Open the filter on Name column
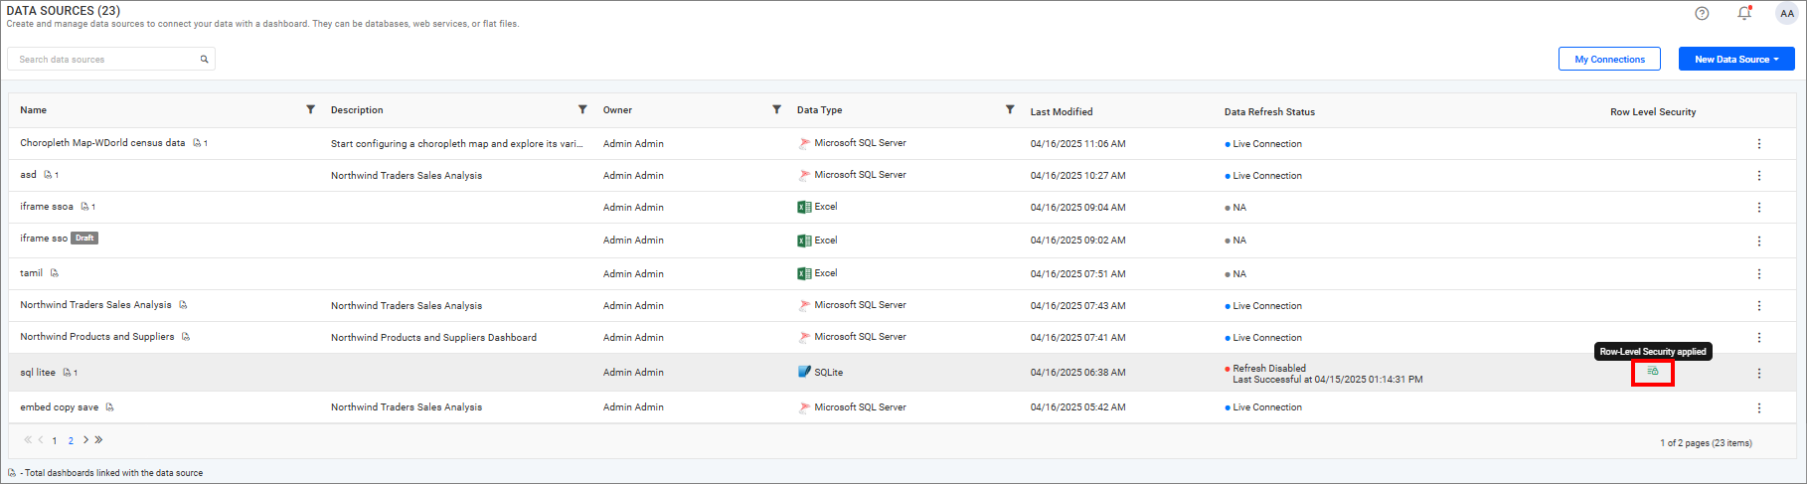Viewport: 1807px width, 484px height. pos(310,109)
